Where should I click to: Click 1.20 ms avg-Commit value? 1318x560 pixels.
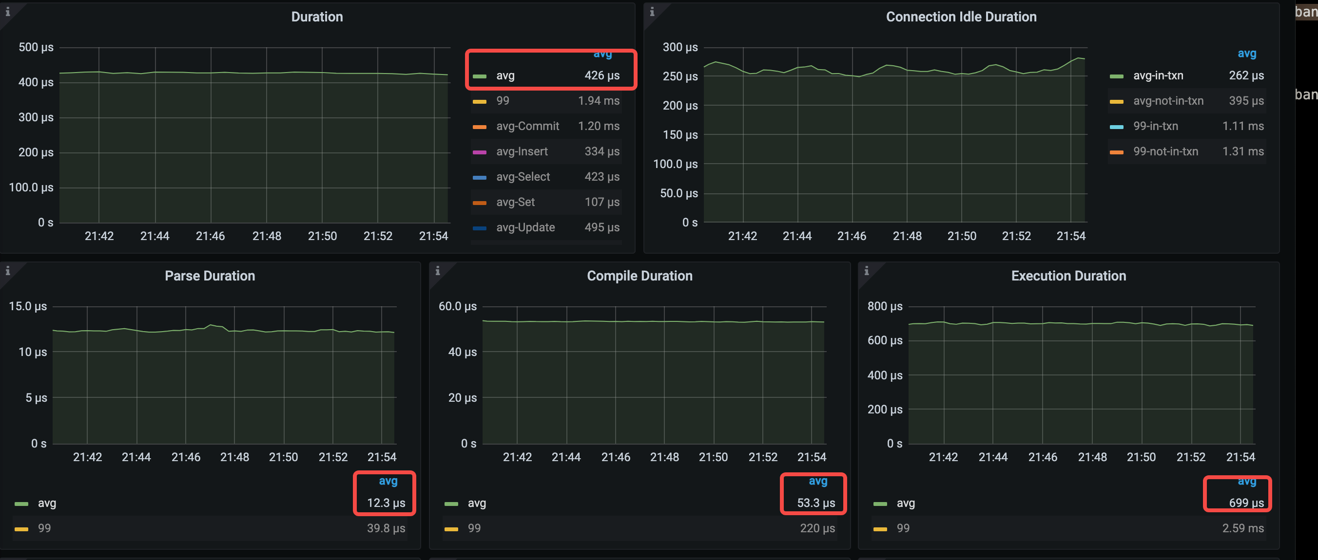pos(599,126)
